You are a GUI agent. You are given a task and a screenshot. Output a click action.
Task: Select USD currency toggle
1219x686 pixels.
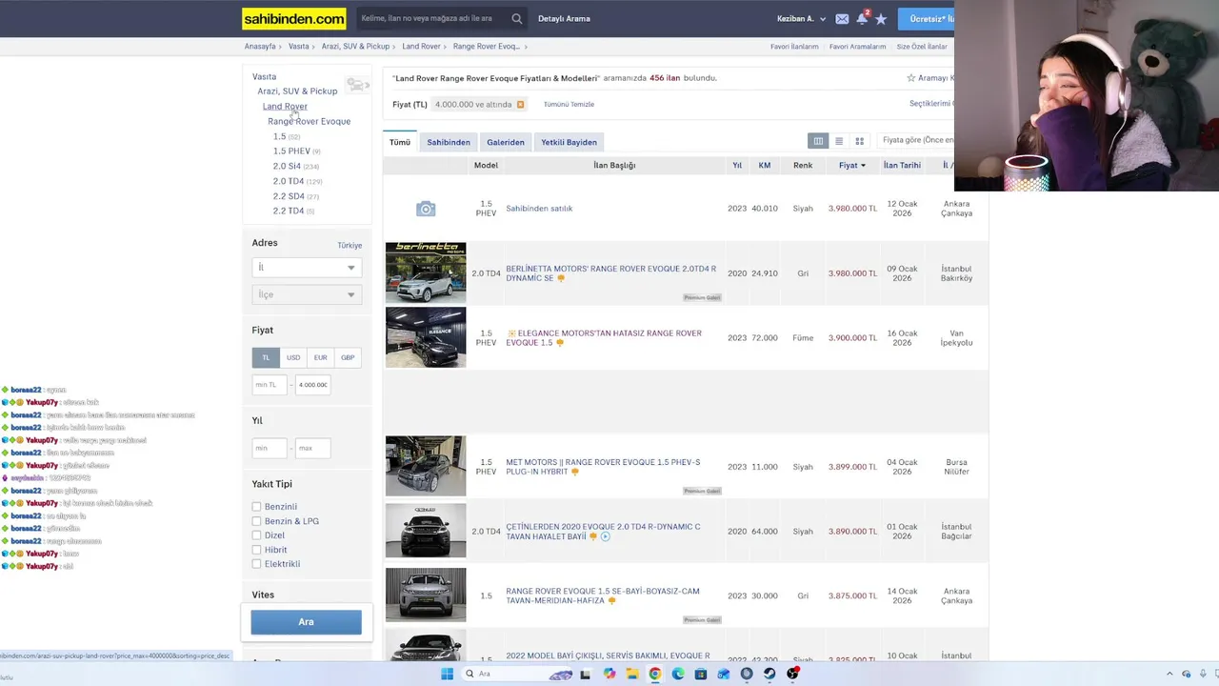point(293,357)
